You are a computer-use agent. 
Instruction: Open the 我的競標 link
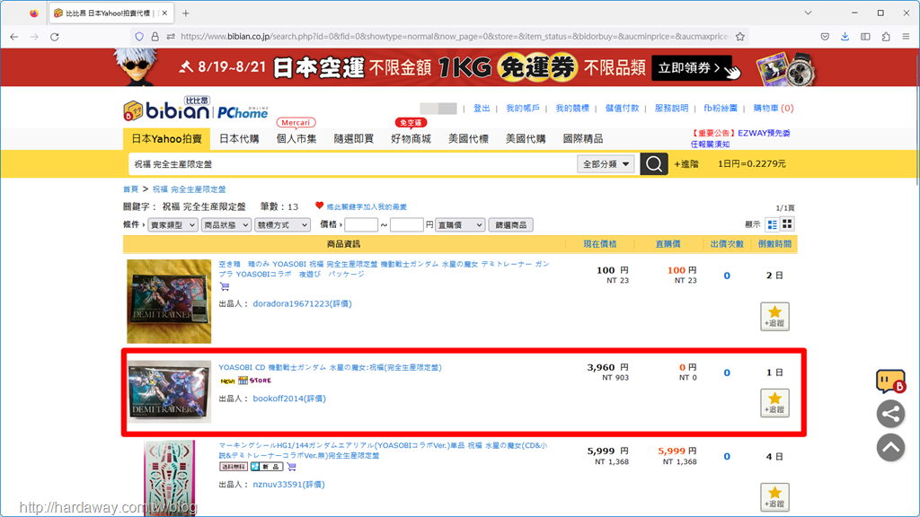tap(572, 109)
